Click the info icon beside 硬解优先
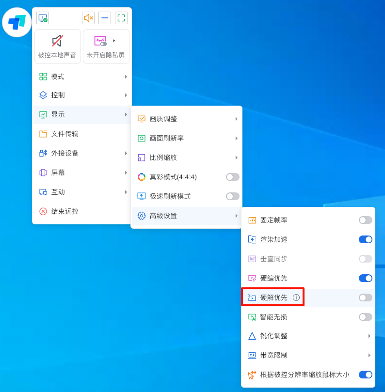Screen dimensions: 385x392 [296, 298]
